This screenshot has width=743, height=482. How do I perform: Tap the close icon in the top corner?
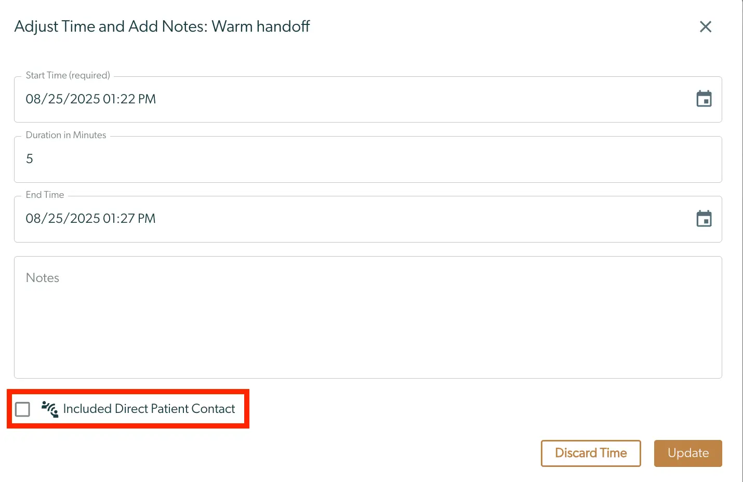(x=705, y=26)
